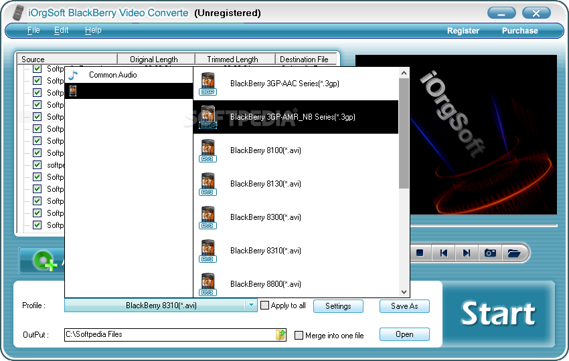Image resolution: width=569 pixels, height=361 pixels.
Task: Click the BlackBerry 3GP-AAC Series profile icon
Action: pyautogui.click(x=208, y=84)
